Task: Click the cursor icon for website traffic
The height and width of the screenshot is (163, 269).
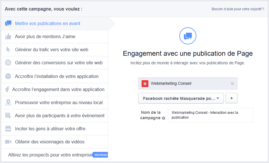Action: (8, 50)
